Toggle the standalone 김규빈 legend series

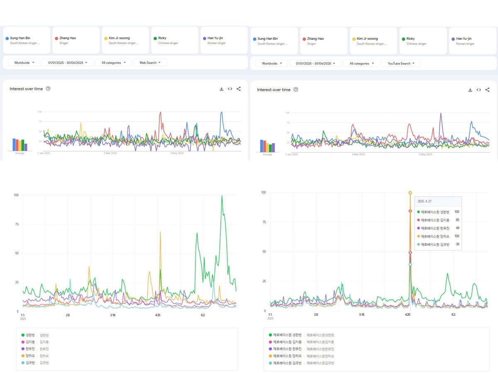(x=29, y=363)
